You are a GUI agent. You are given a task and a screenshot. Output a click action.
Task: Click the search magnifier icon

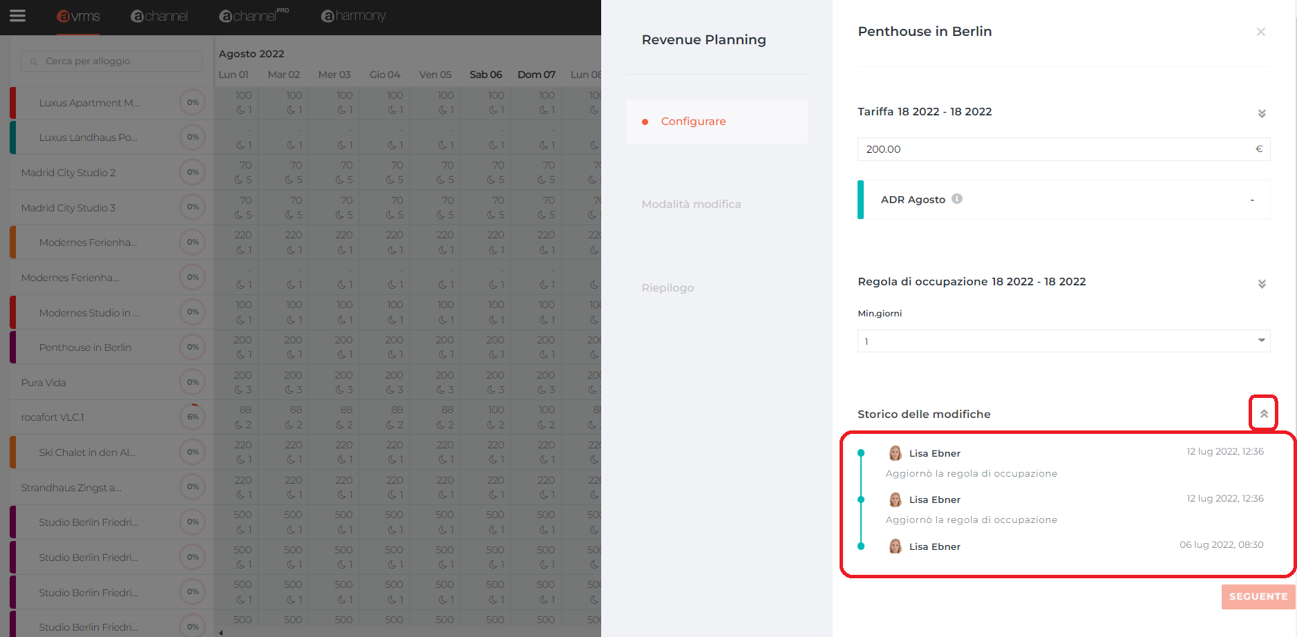point(34,61)
